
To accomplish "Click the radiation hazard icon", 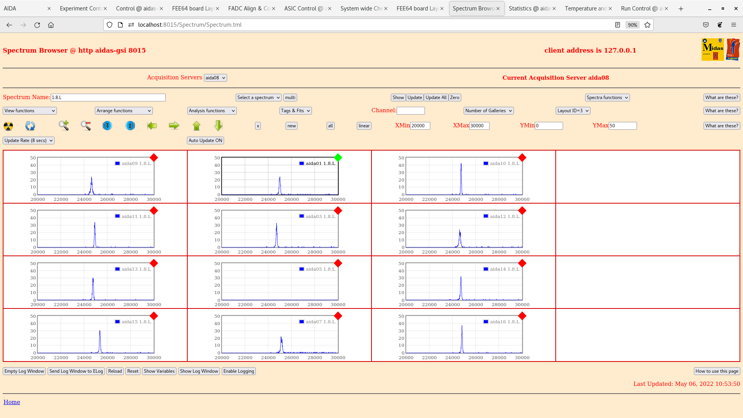I will 8,126.
